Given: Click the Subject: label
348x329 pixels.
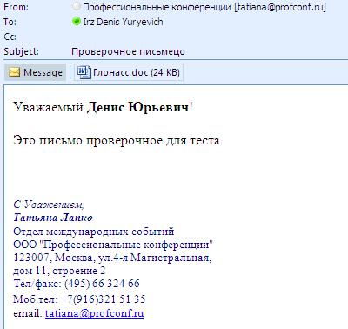Looking at the screenshot, I should pyautogui.click(x=21, y=51).
